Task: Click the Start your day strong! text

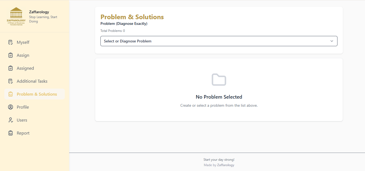Action: click(x=219, y=160)
